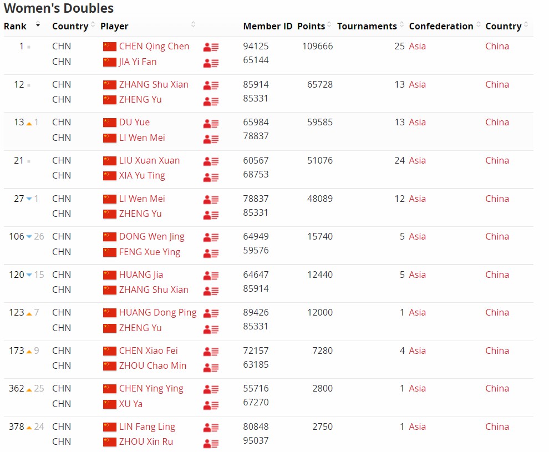Image resolution: width=549 pixels, height=452 pixels.
Task: Open China link in rank 106 row
Action: coord(497,236)
